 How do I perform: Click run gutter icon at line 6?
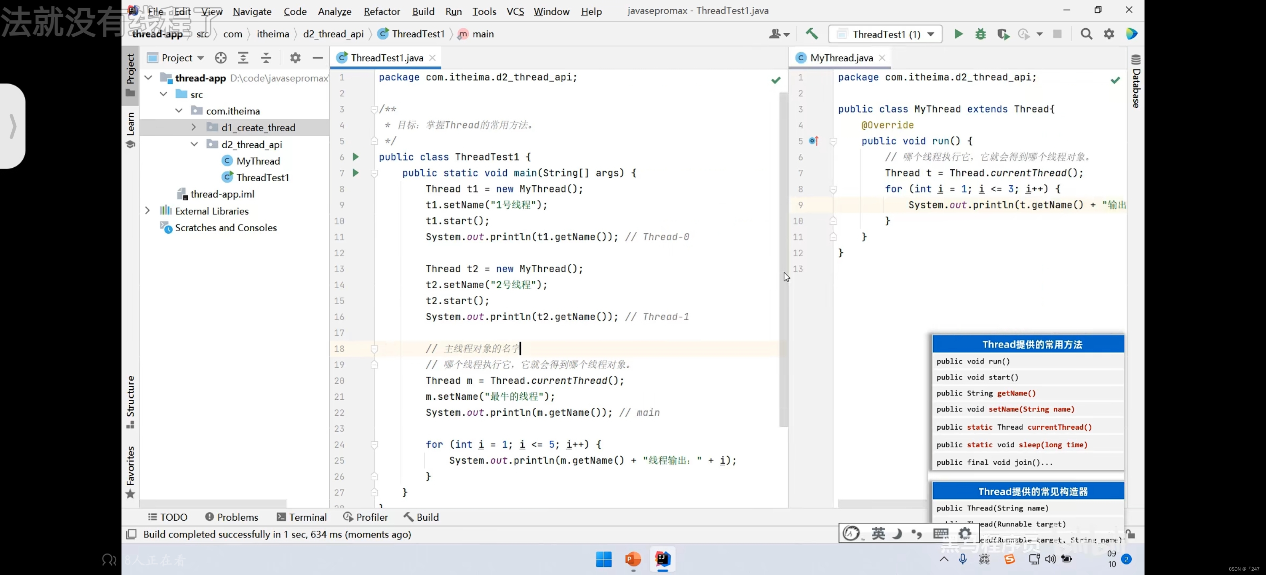[x=356, y=157]
